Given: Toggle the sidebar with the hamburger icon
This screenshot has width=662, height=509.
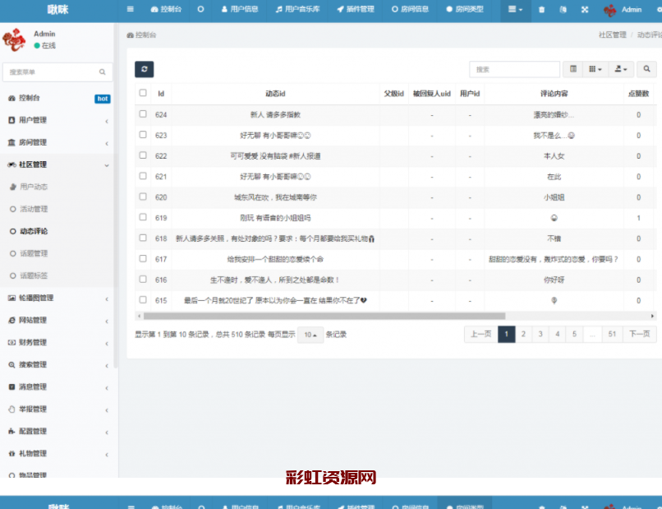Looking at the screenshot, I should coord(130,9).
